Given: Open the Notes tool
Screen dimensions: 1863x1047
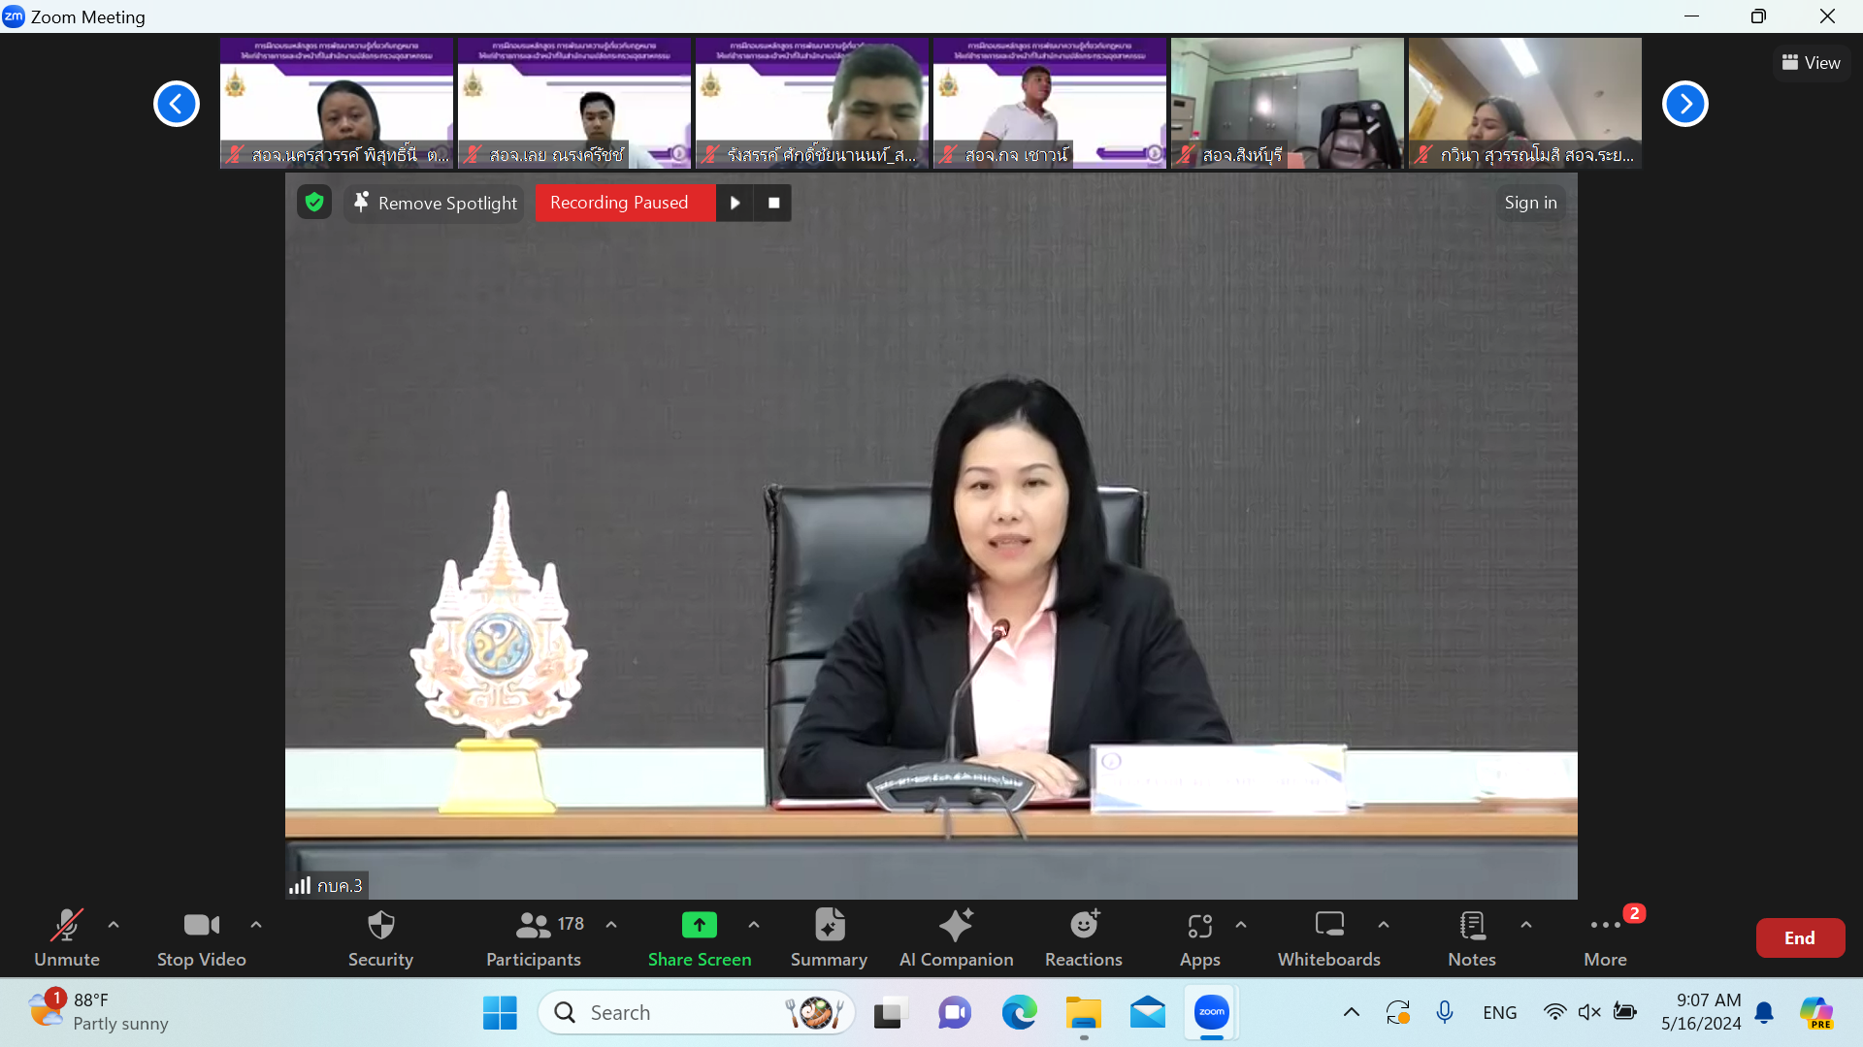Looking at the screenshot, I should tap(1471, 936).
